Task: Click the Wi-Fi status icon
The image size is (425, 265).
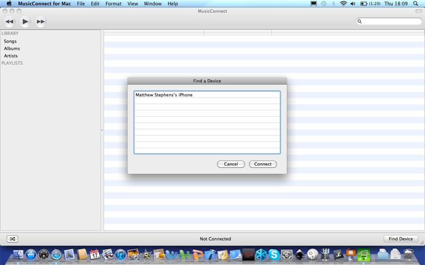Action: point(343,4)
